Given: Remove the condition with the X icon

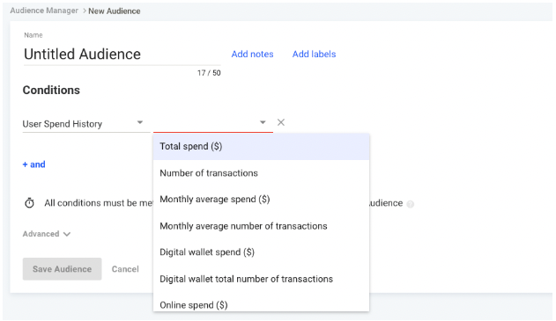Looking at the screenshot, I should click(281, 122).
